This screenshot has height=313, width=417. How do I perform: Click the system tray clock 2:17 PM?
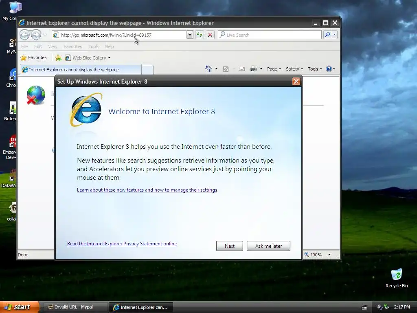402,307
